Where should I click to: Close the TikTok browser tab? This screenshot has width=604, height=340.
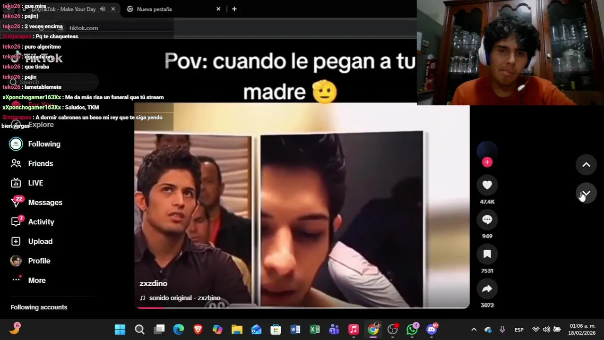(113, 9)
